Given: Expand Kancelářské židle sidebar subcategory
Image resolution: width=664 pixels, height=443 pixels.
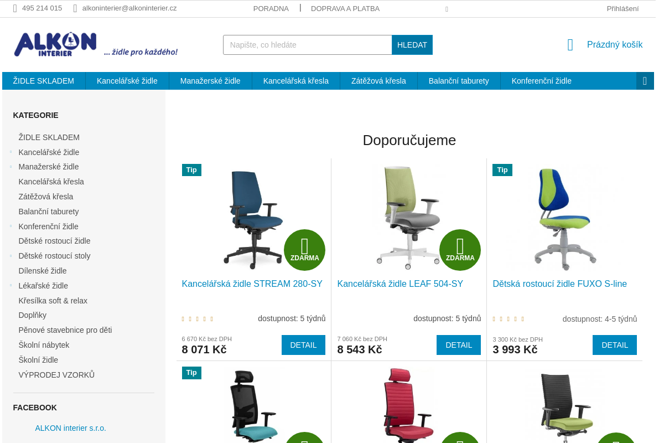Looking at the screenshot, I should tap(11, 152).
